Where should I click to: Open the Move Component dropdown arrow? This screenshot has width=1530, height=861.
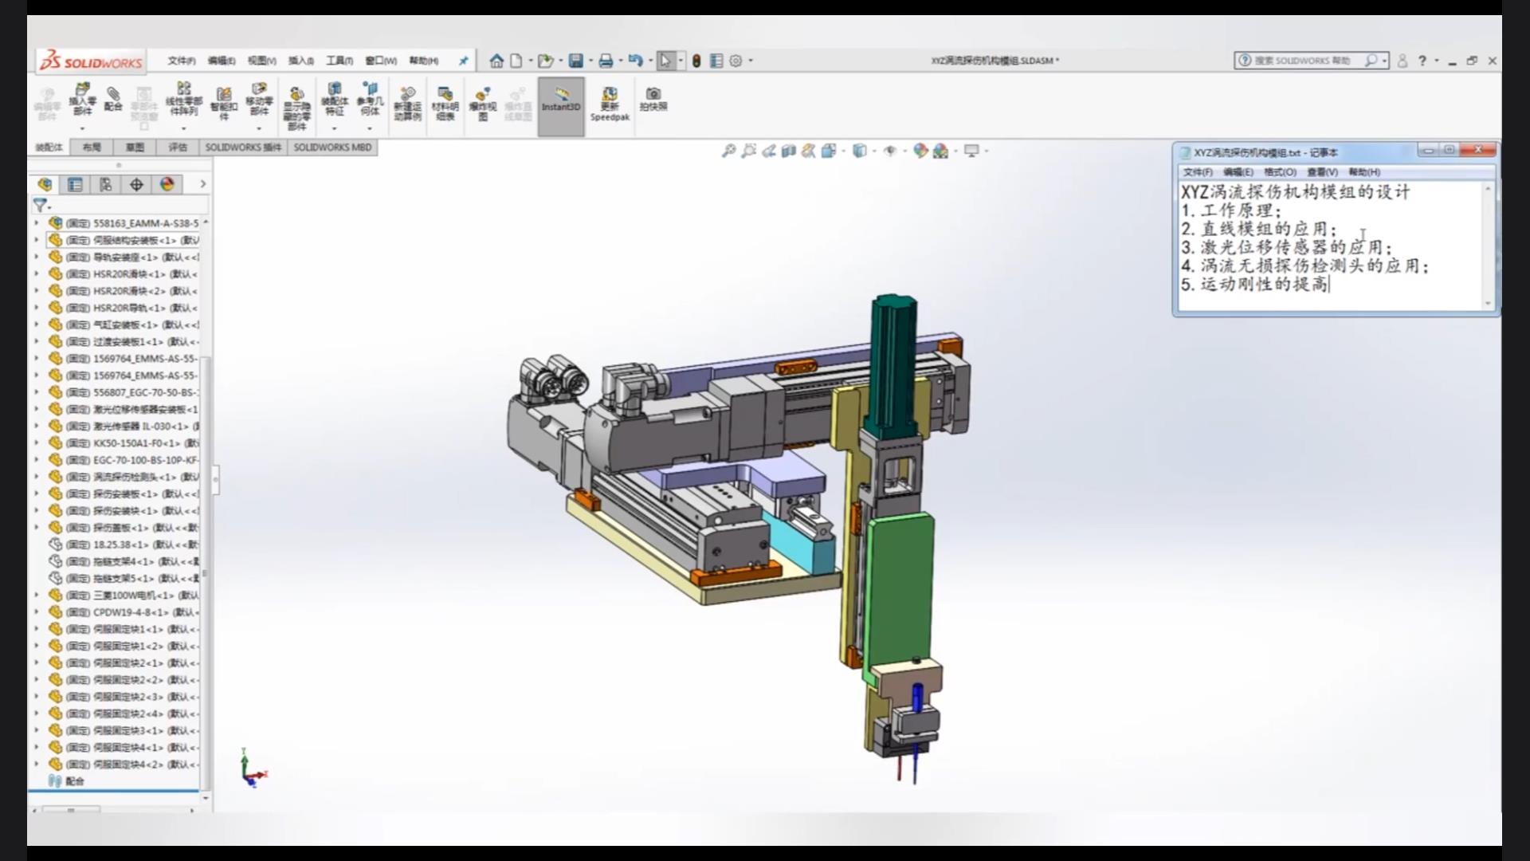tap(259, 128)
